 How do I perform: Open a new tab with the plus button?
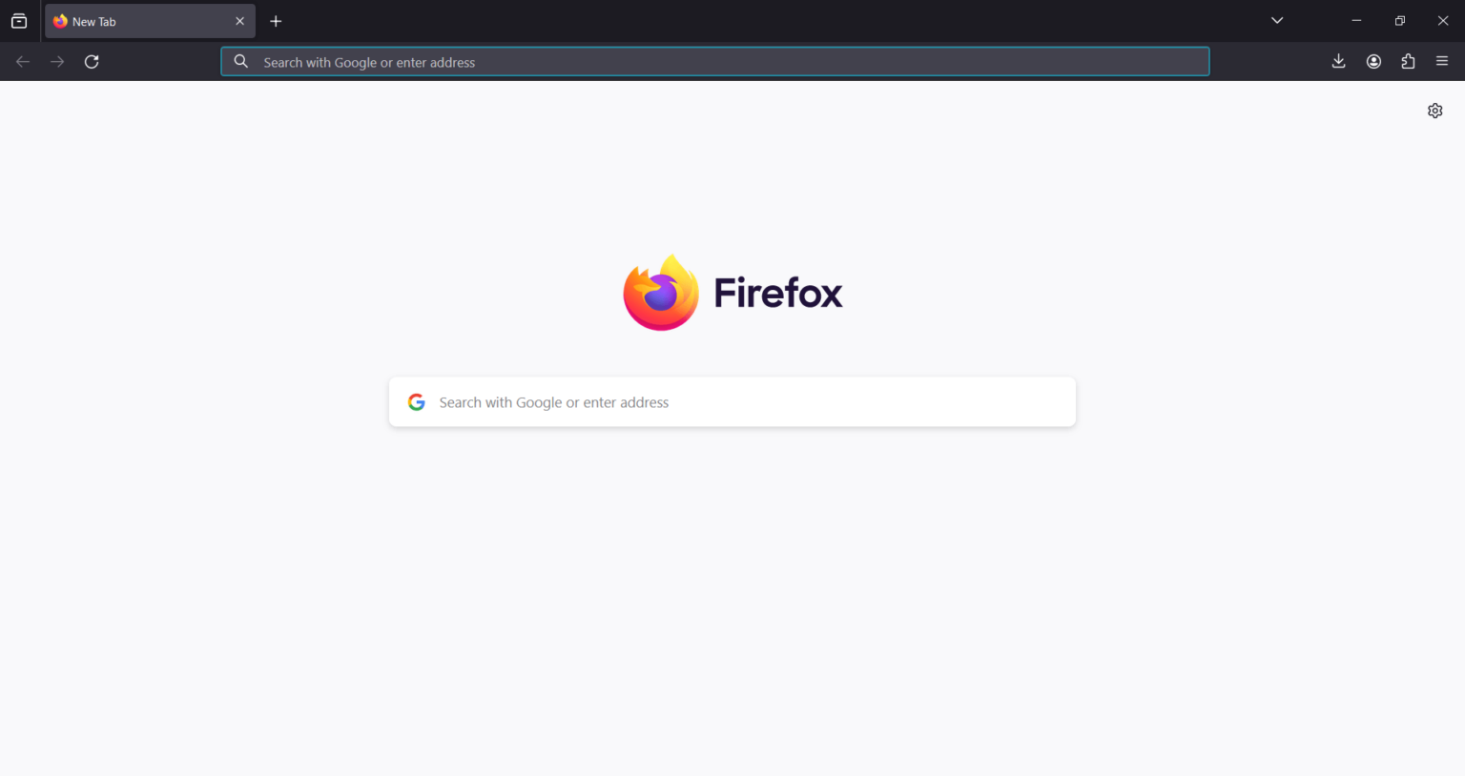[276, 20]
